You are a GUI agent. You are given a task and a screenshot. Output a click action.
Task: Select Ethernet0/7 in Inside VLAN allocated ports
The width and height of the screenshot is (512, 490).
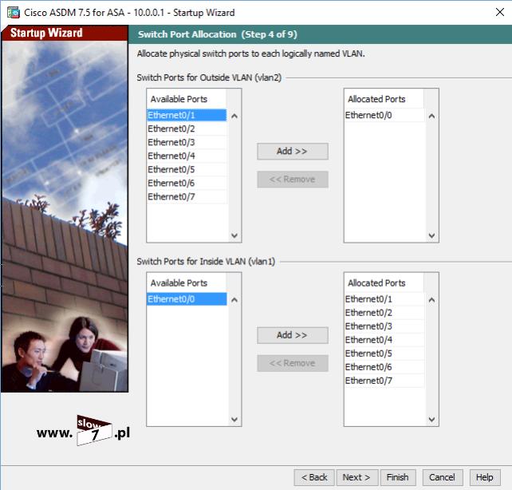(x=384, y=381)
